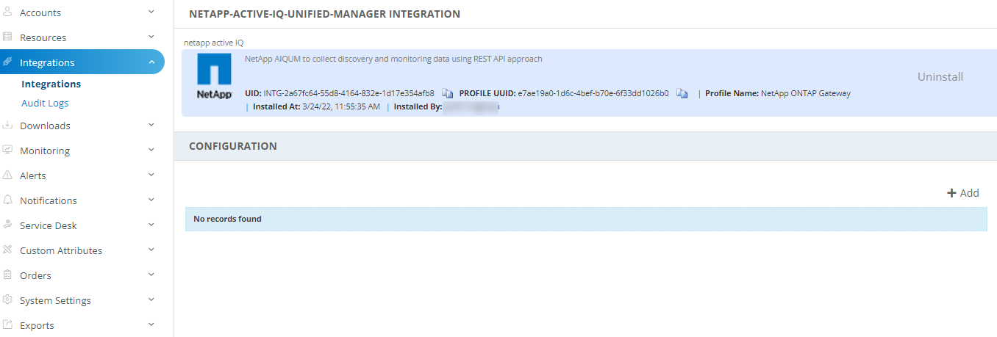Click the Notifications bell icon
Screen dimensions: 997x337
(7, 200)
